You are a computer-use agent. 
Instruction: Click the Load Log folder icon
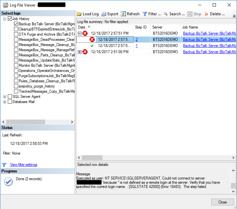[x=79, y=14]
